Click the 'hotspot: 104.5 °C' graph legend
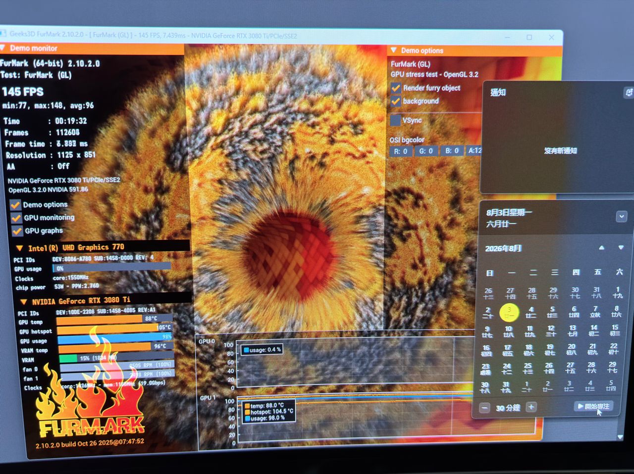The image size is (634, 474). (x=268, y=412)
